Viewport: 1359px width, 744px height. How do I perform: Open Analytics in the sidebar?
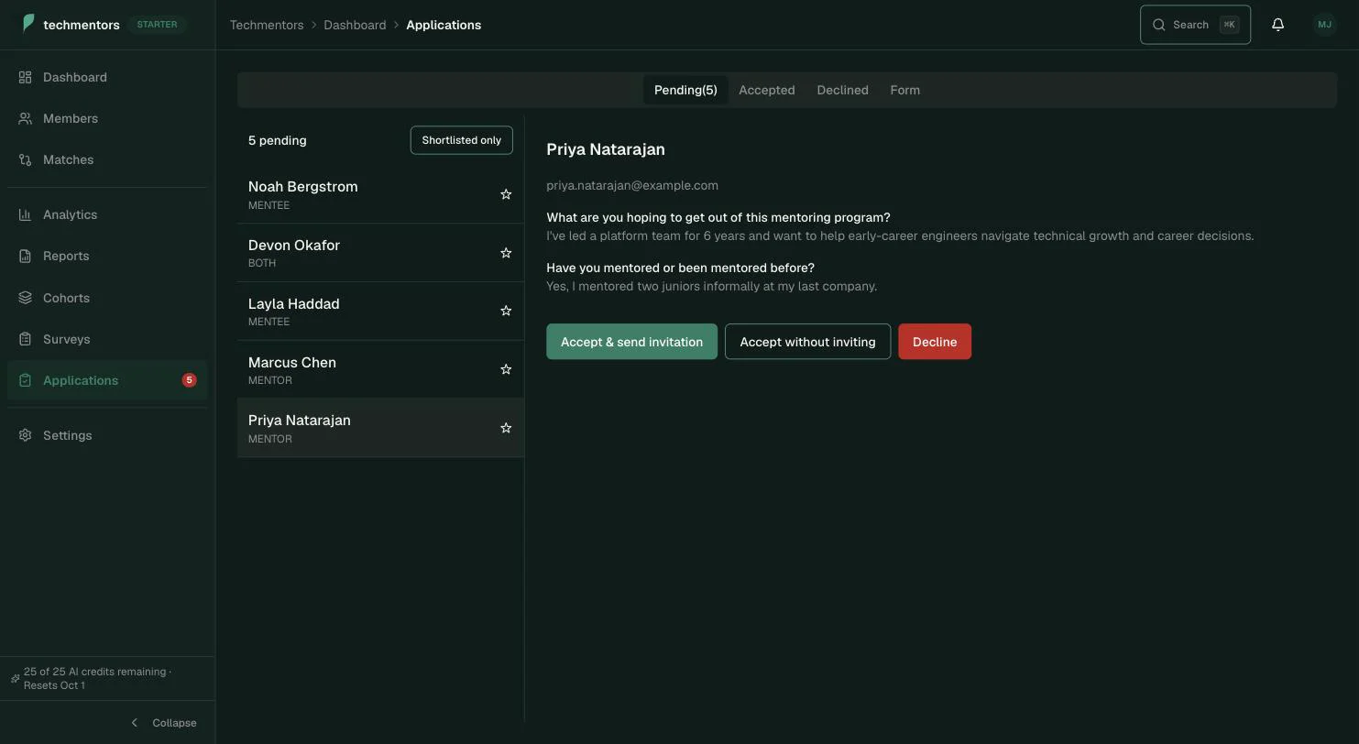pos(107,214)
